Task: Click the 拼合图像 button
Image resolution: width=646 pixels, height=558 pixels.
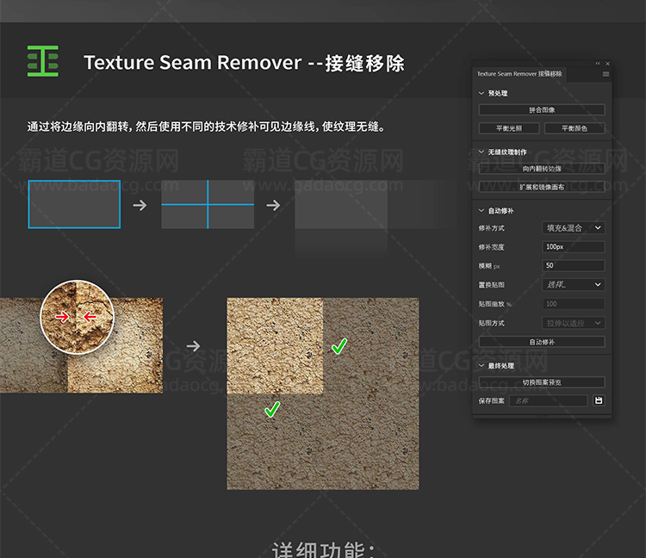Action: [542, 110]
